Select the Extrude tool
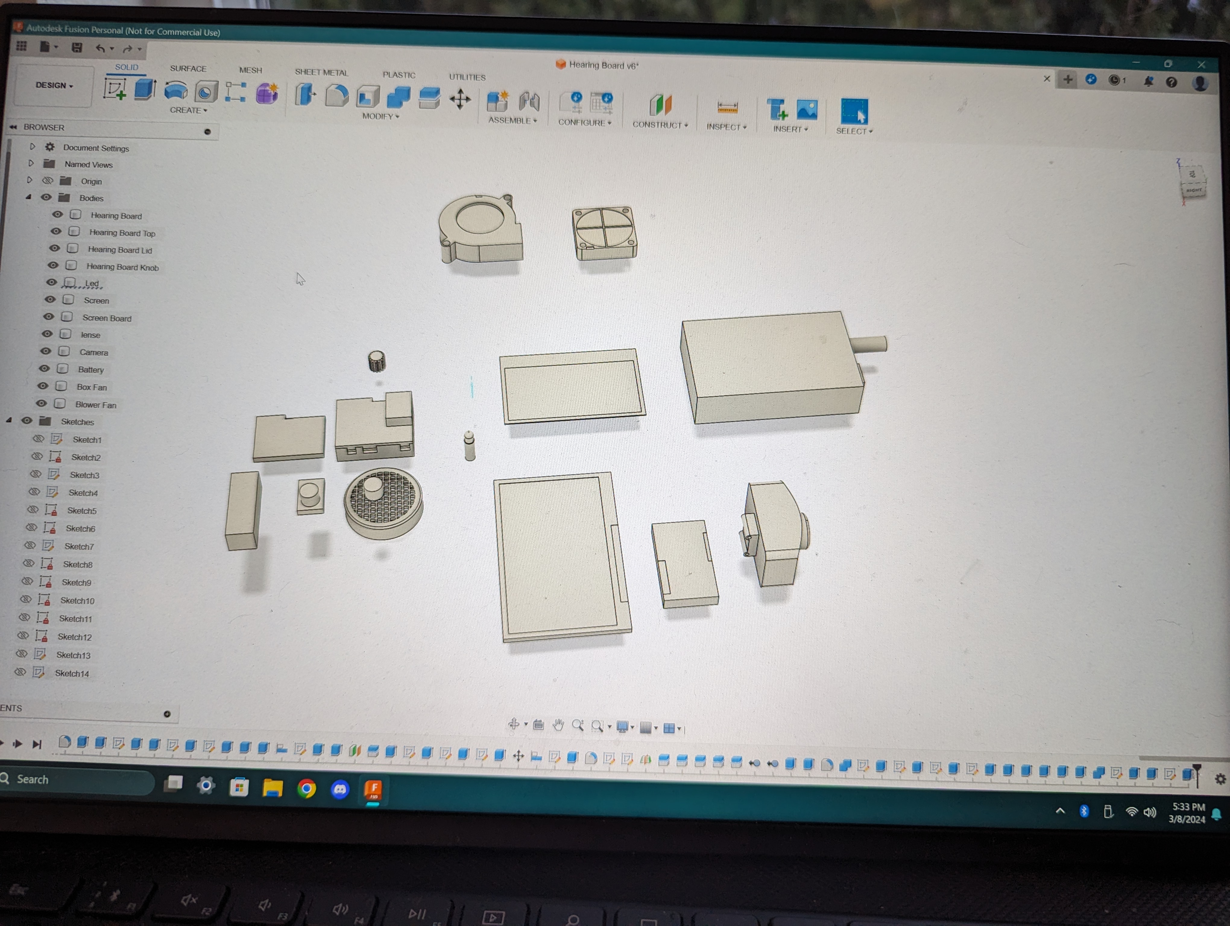The height and width of the screenshot is (926, 1230). [145, 90]
